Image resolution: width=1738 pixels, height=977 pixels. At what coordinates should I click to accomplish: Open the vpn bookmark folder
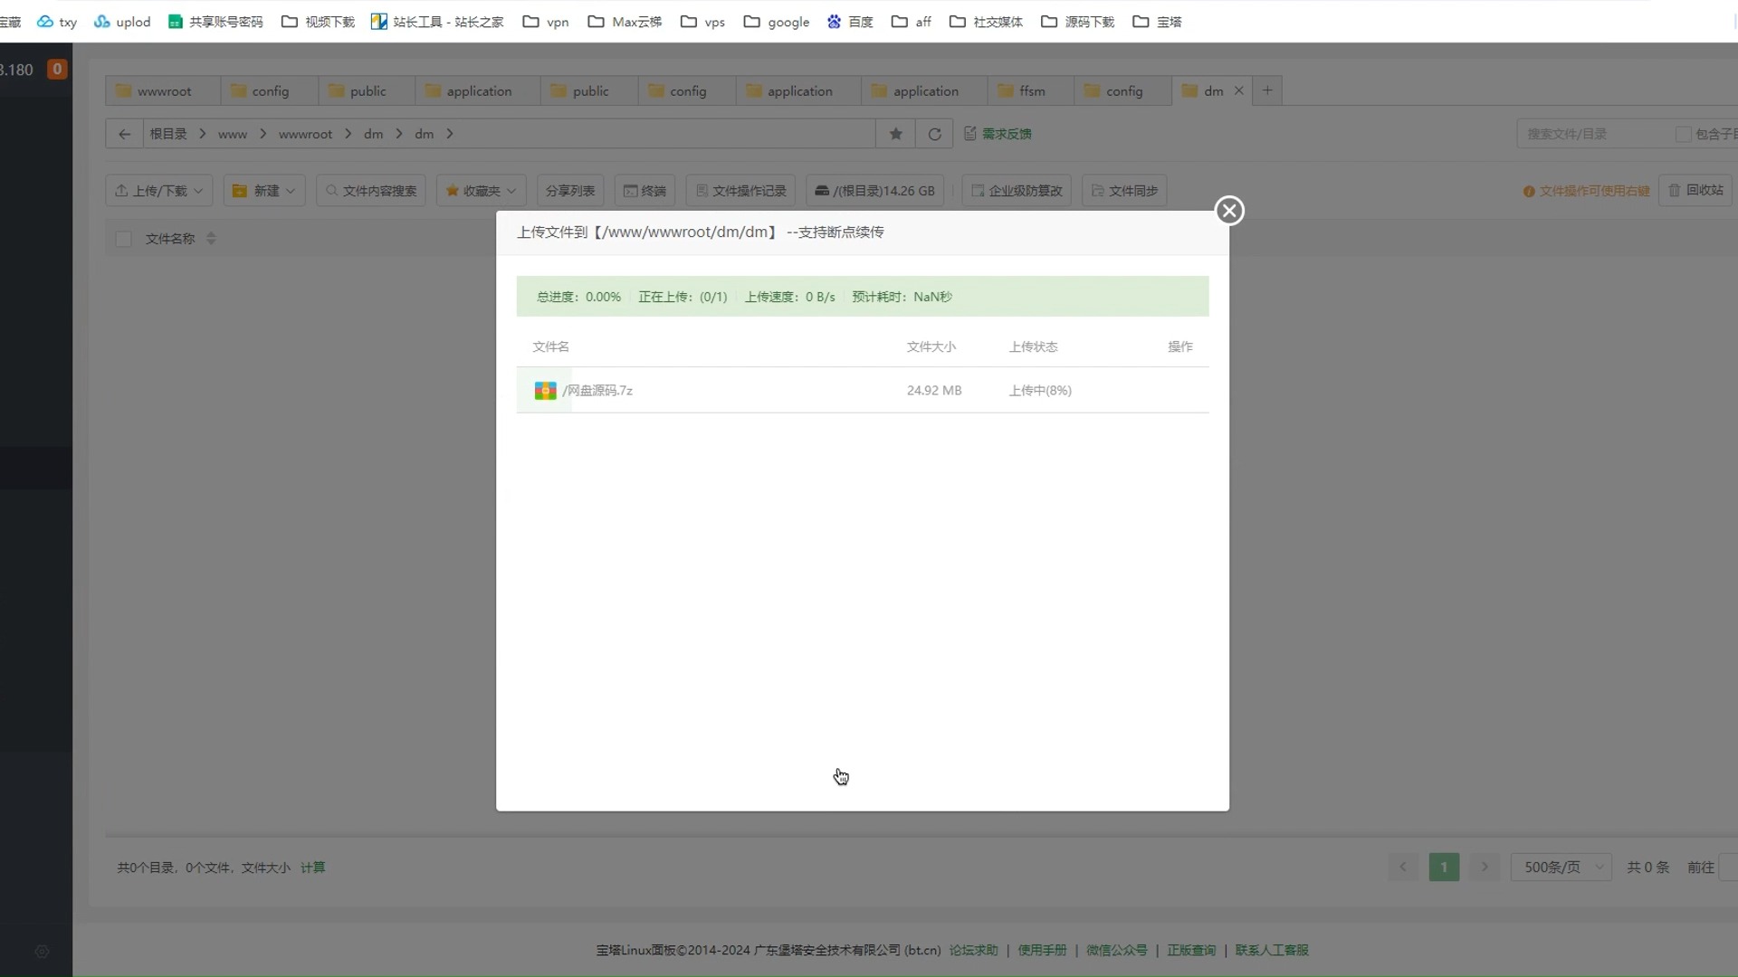tap(546, 22)
